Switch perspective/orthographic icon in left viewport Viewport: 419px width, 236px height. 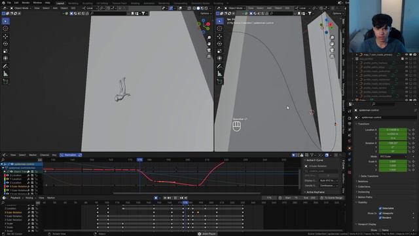[209, 56]
